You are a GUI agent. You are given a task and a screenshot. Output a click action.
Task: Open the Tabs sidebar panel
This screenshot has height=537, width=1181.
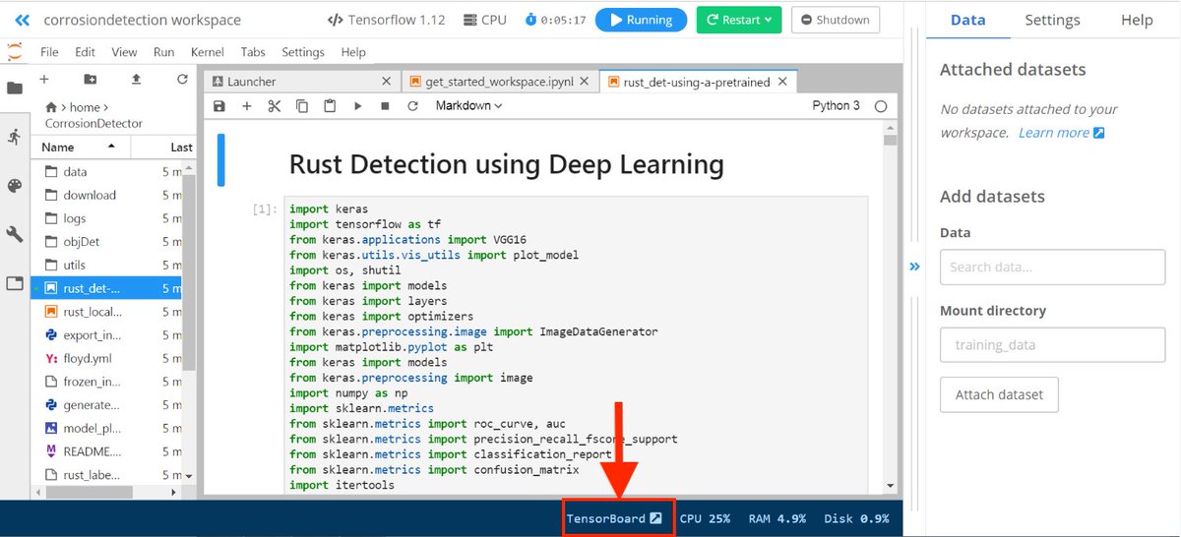(15, 283)
